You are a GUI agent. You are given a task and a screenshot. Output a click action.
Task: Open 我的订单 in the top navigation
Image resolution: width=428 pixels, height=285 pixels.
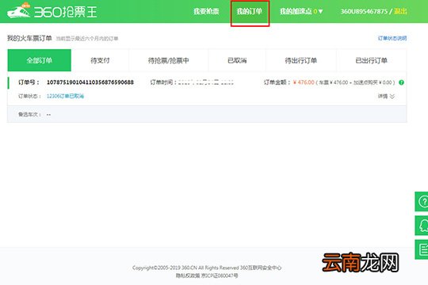click(250, 11)
